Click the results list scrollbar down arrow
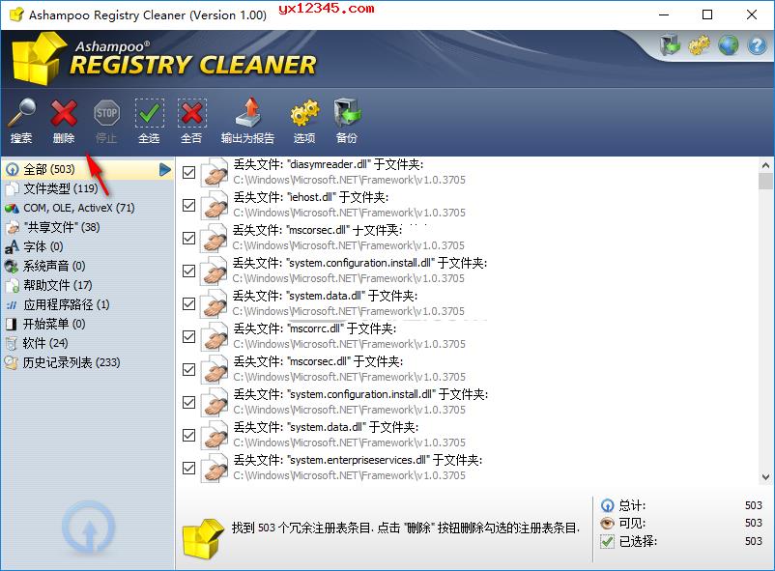 (x=765, y=477)
